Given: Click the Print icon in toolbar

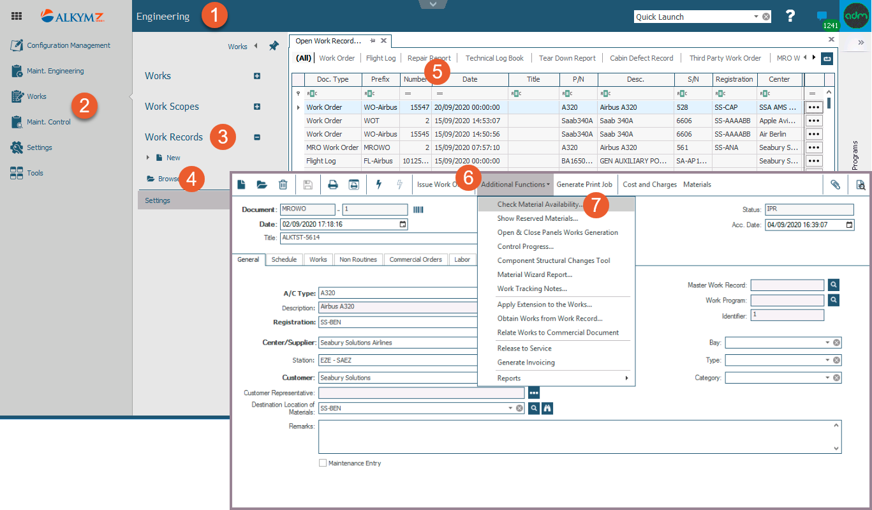Looking at the screenshot, I should [332, 184].
